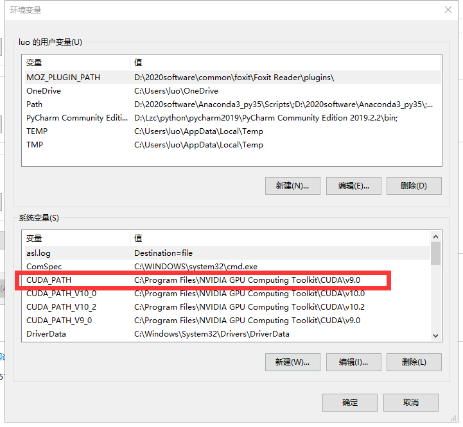This screenshot has width=463, height=427.
Task: Click the Destination=file value
Action: coord(163,253)
